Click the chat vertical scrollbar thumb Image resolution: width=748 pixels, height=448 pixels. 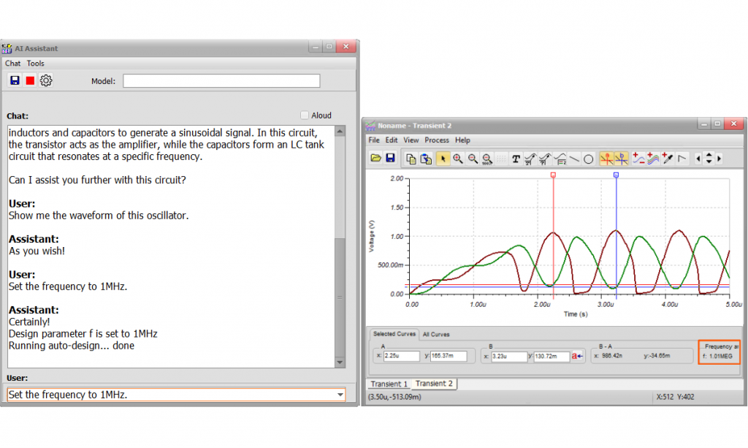point(340,297)
